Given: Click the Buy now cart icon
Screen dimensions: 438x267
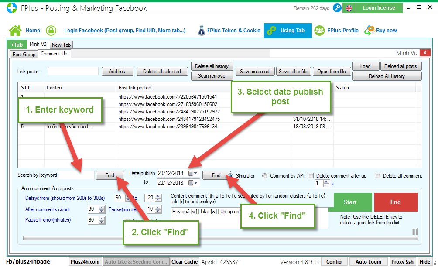Looking at the screenshot, I should [x=370, y=31].
